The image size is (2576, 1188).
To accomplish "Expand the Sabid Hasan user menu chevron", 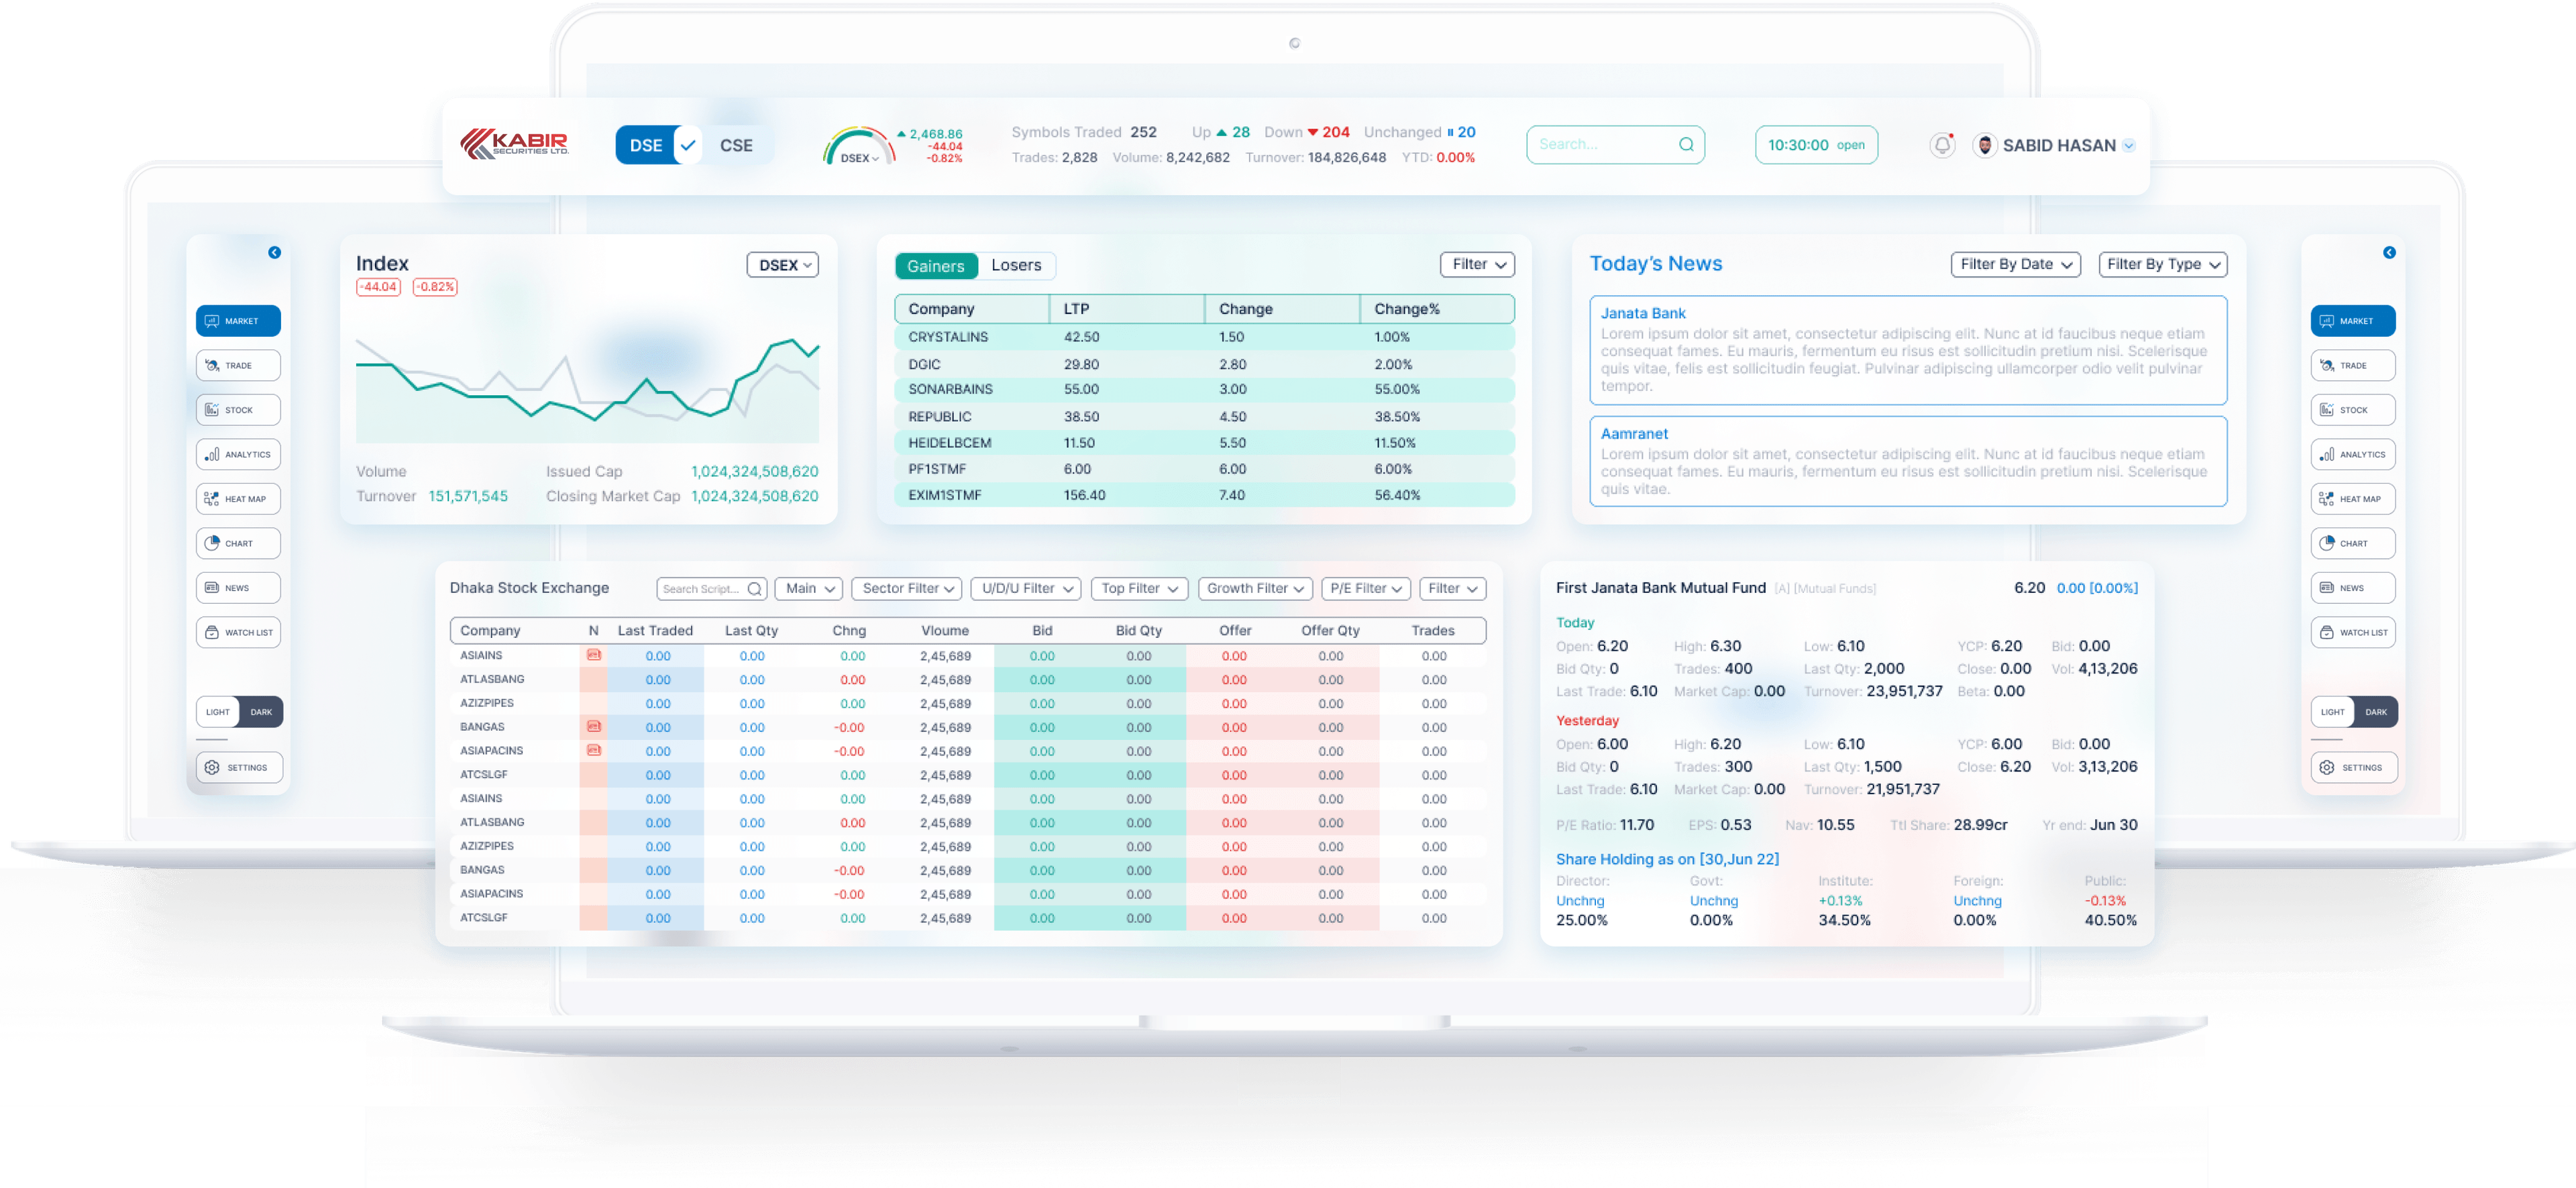I will (x=2128, y=146).
